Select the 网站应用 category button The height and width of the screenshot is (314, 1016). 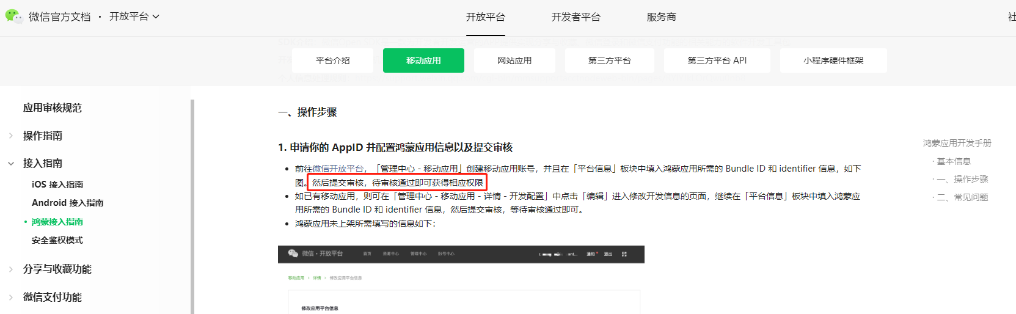click(x=514, y=60)
